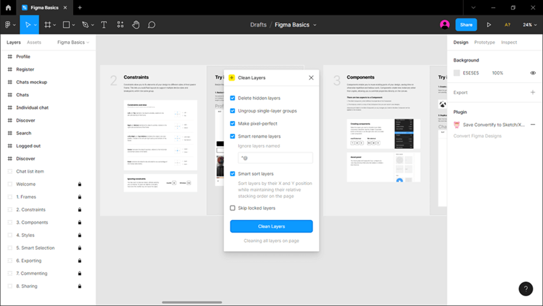Switch to the Inspect tab

(x=509, y=42)
